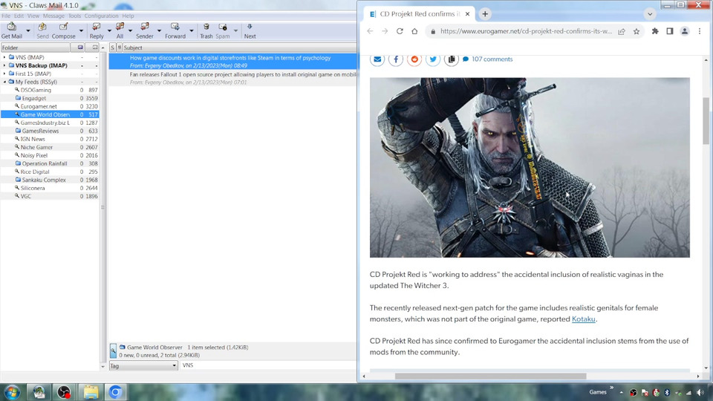Screen dimensions: 713x401
Task: Click the Reply All toolbar button
Action: pyautogui.click(x=120, y=30)
